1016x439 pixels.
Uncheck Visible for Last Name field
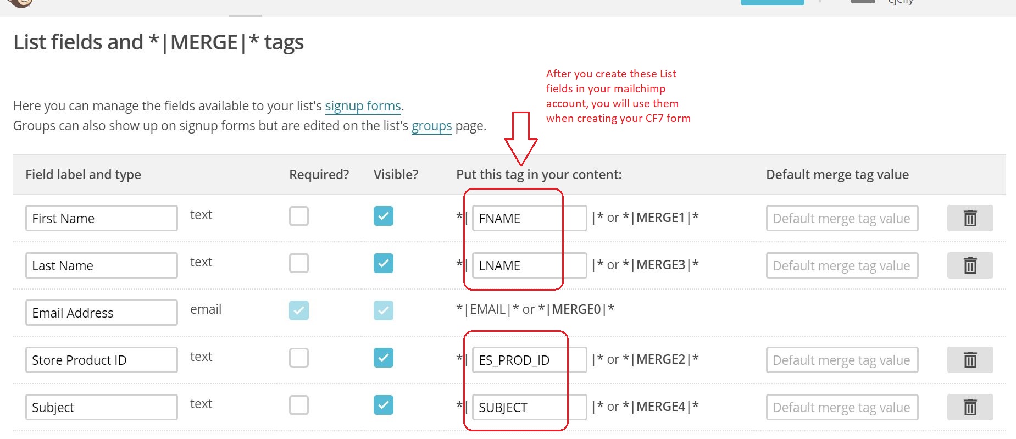[x=384, y=263]
